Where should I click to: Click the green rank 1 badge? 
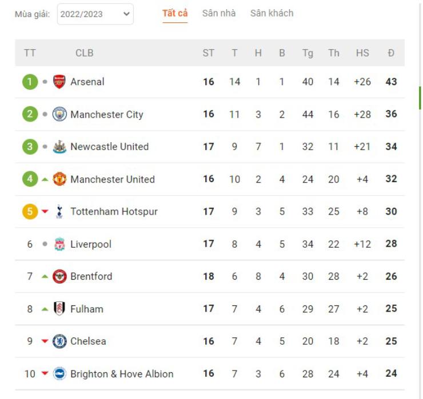(30, 82)
